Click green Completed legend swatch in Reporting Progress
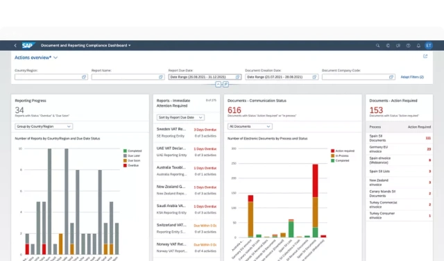 point(125,151)
